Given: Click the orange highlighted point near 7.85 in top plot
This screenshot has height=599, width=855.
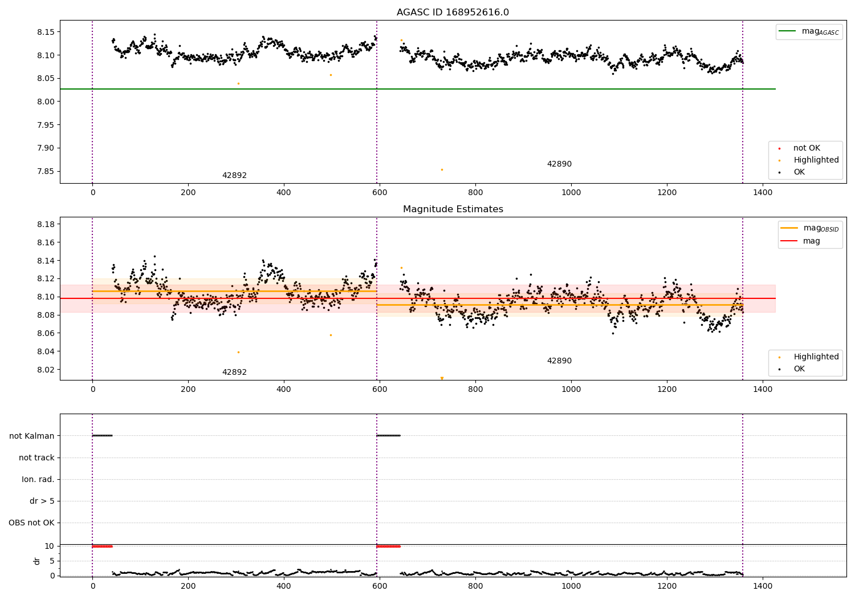Looking at the screenshot, I should point(442,169).
